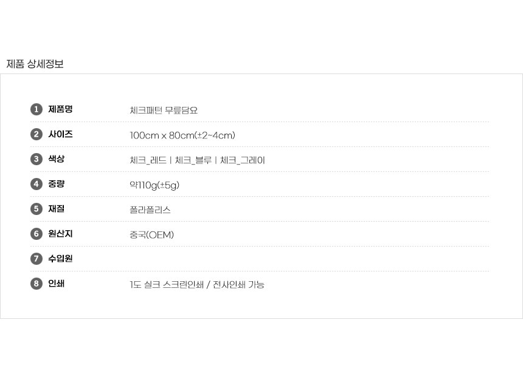This screenshot has height=379, width=523.
Task: Click the number 2 circle icon
Action: tap(36, 134)
